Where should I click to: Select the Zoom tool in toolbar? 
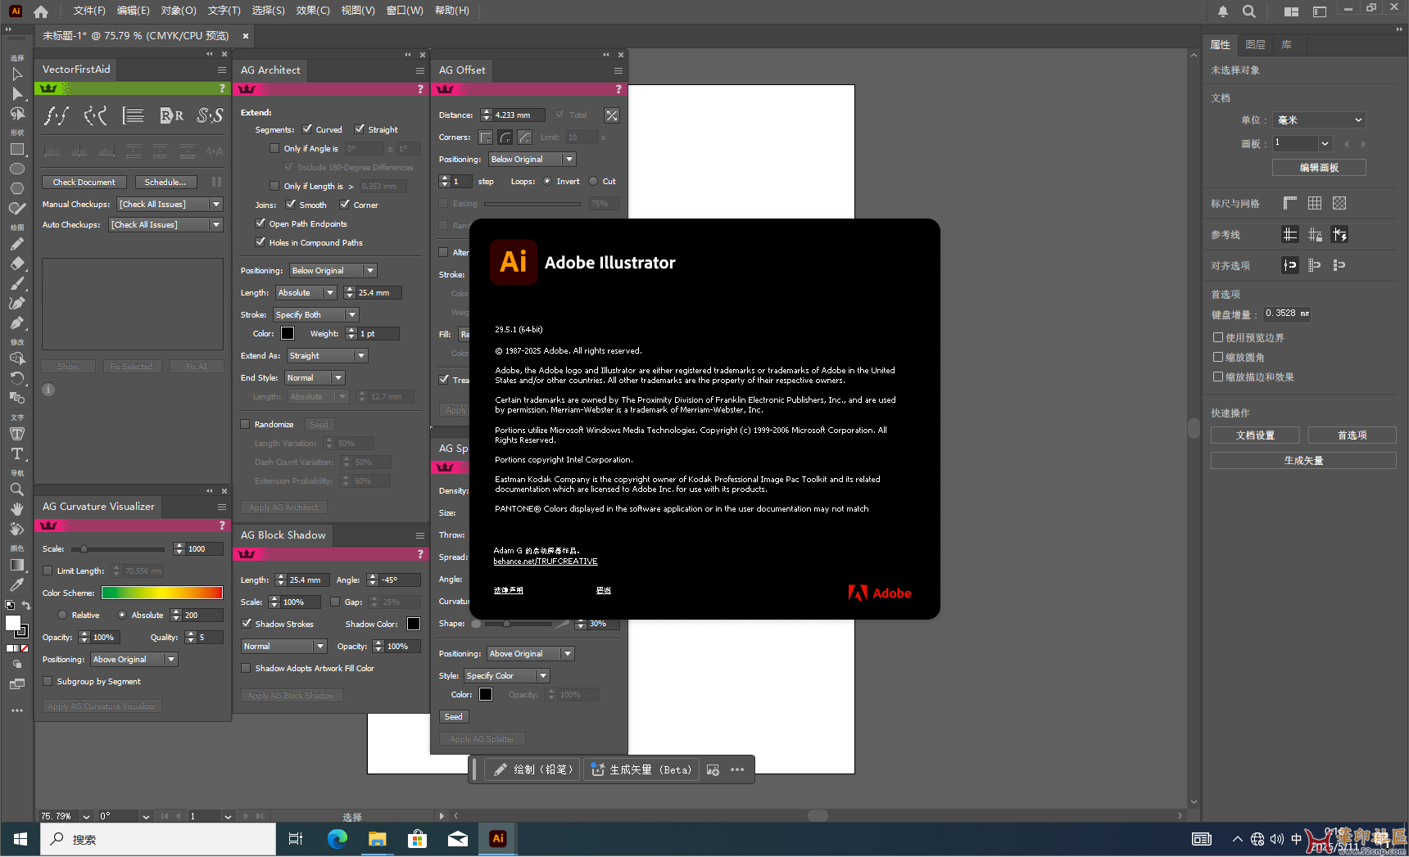(16, 489)
